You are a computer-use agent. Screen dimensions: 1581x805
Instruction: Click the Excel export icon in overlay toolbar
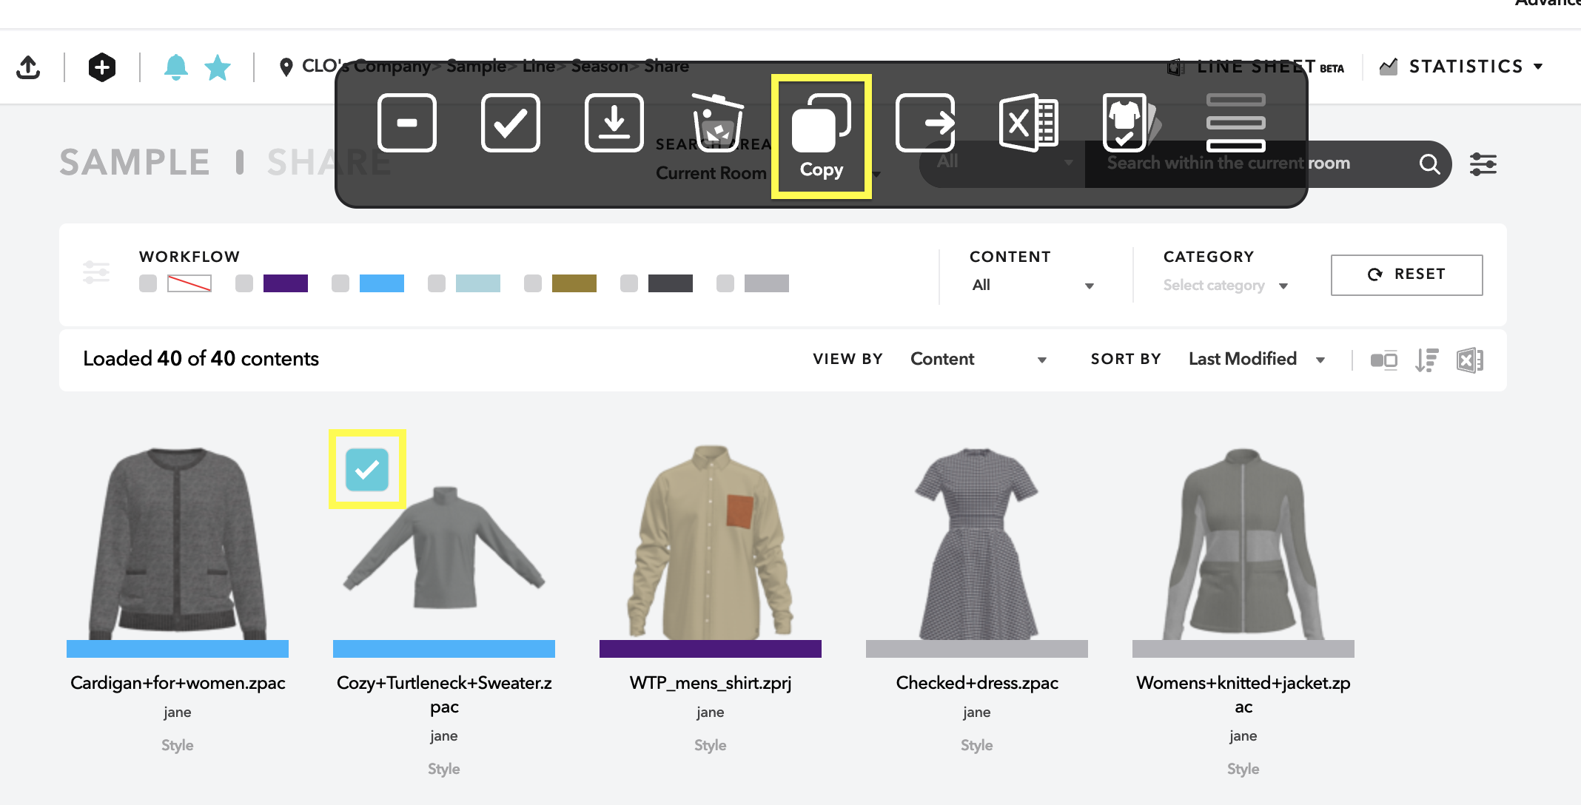coord(1028,123)
